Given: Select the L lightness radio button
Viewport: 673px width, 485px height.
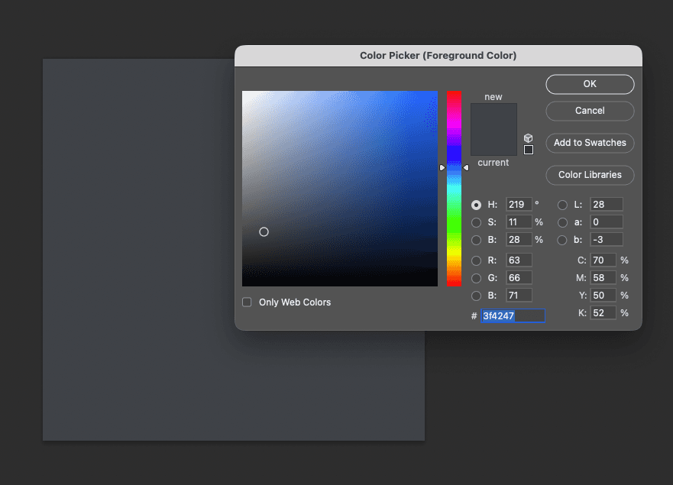Looking at the screenshot, I should [x=562, y=205].
